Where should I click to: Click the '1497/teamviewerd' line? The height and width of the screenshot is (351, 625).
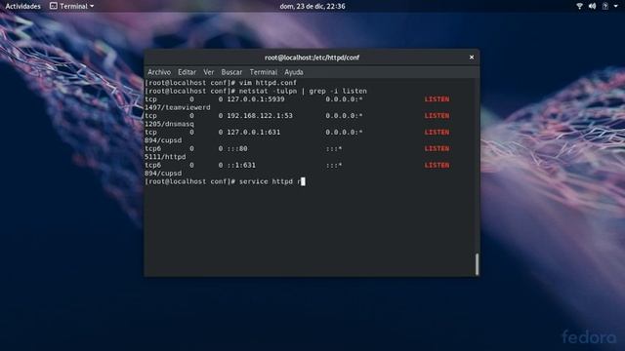pos(178,107)
